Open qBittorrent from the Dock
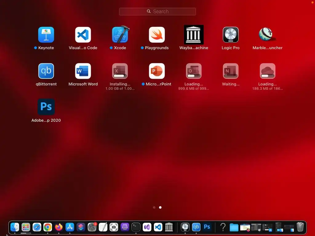 [196, 227]
